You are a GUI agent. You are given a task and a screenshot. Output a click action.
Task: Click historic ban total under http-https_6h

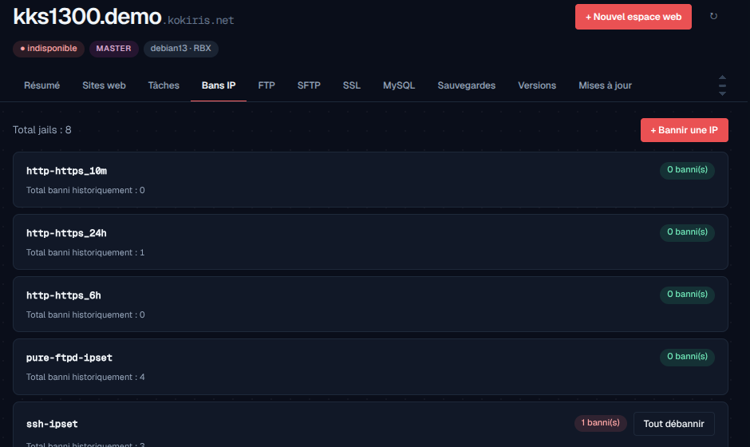[85, 315]
